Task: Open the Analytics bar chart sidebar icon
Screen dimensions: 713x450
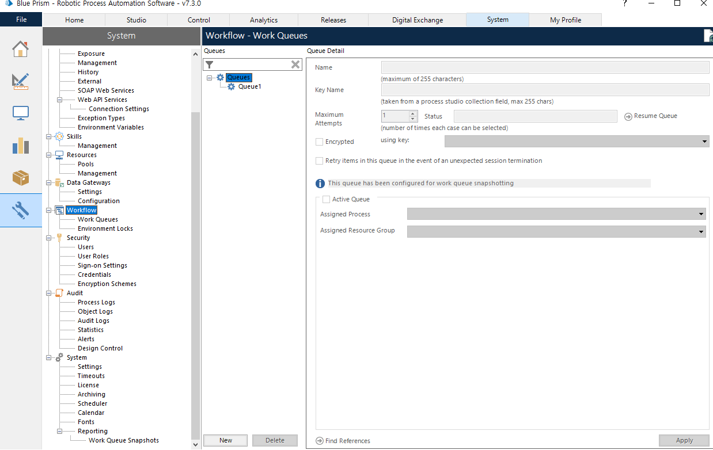Action: point(21,146)
